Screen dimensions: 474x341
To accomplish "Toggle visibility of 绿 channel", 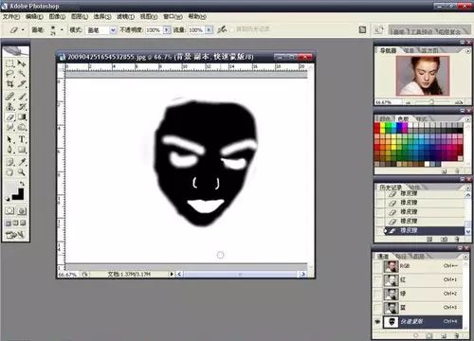I will 377,294.
